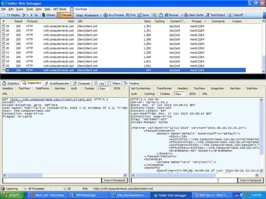Click the response pane horizontal scrollbar thumb

tap(176, 175)
